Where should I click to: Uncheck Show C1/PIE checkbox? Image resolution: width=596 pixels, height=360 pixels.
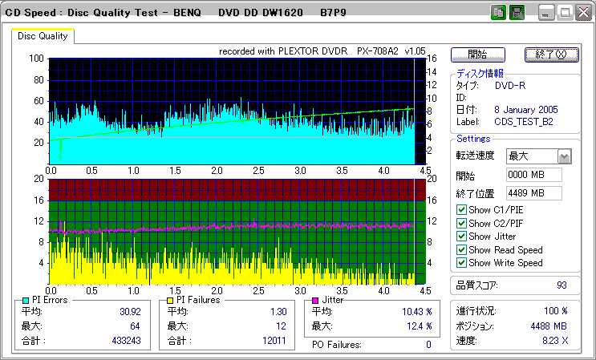461,210
